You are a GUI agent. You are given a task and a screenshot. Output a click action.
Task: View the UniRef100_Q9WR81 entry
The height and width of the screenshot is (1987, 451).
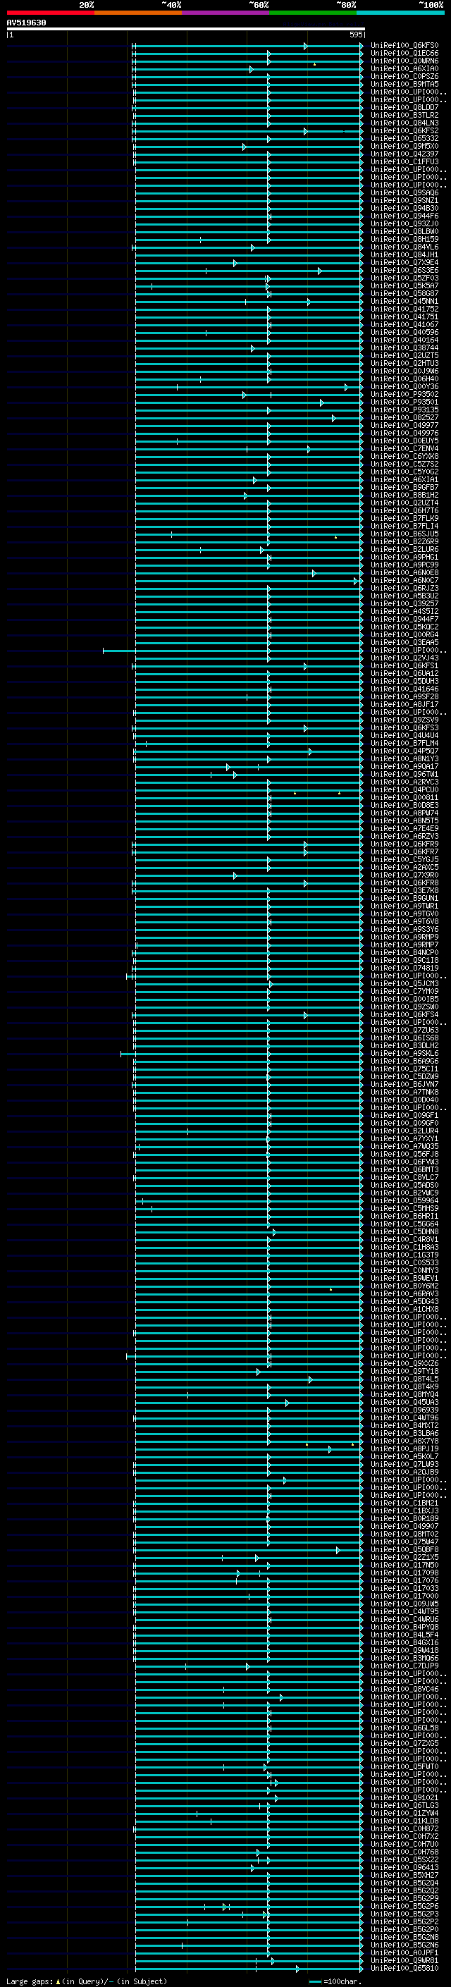coord(404,1960)
